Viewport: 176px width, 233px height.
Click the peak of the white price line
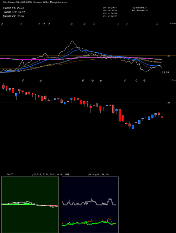(73, 41)
